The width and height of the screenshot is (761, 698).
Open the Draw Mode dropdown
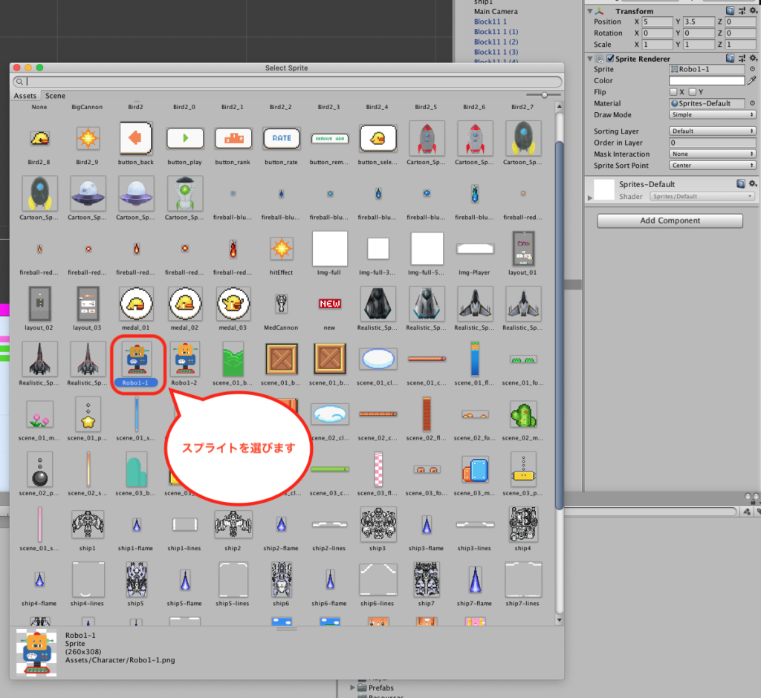(x=712, y=115)
